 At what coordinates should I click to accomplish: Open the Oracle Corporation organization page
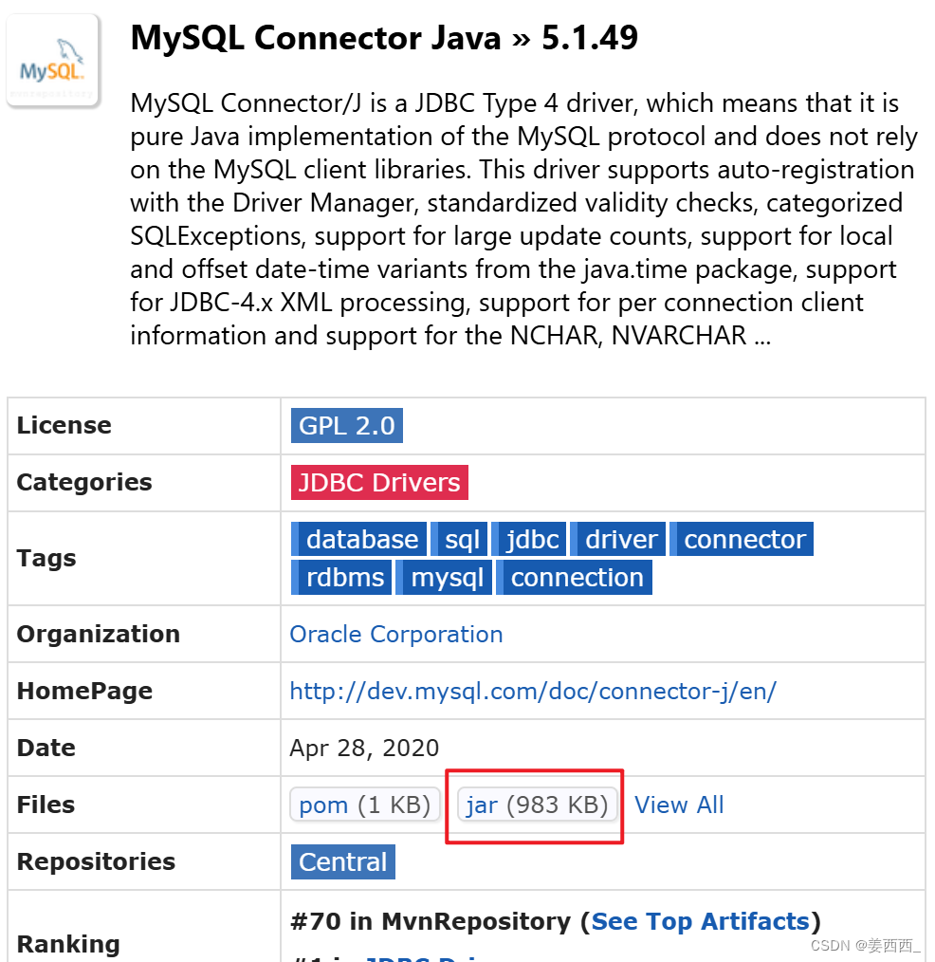pyautogui.click(x=395, y=634)
